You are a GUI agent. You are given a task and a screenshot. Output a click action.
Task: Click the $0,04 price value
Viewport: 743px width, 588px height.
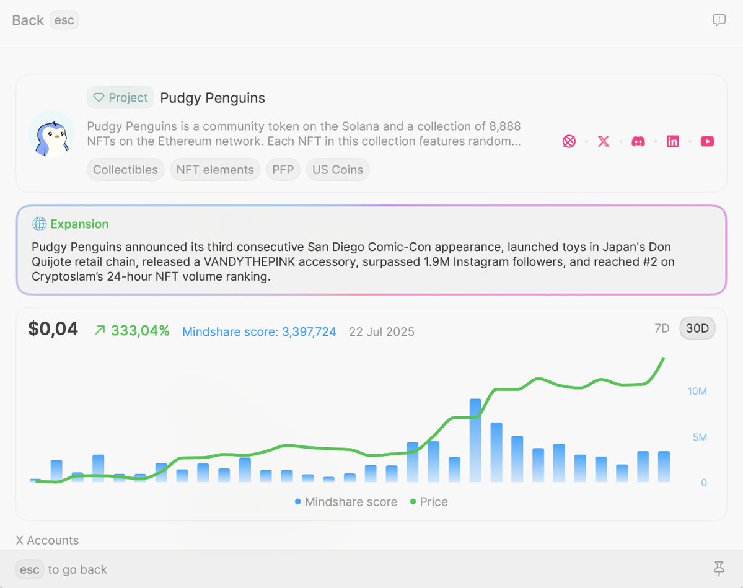tap(53, 329)
